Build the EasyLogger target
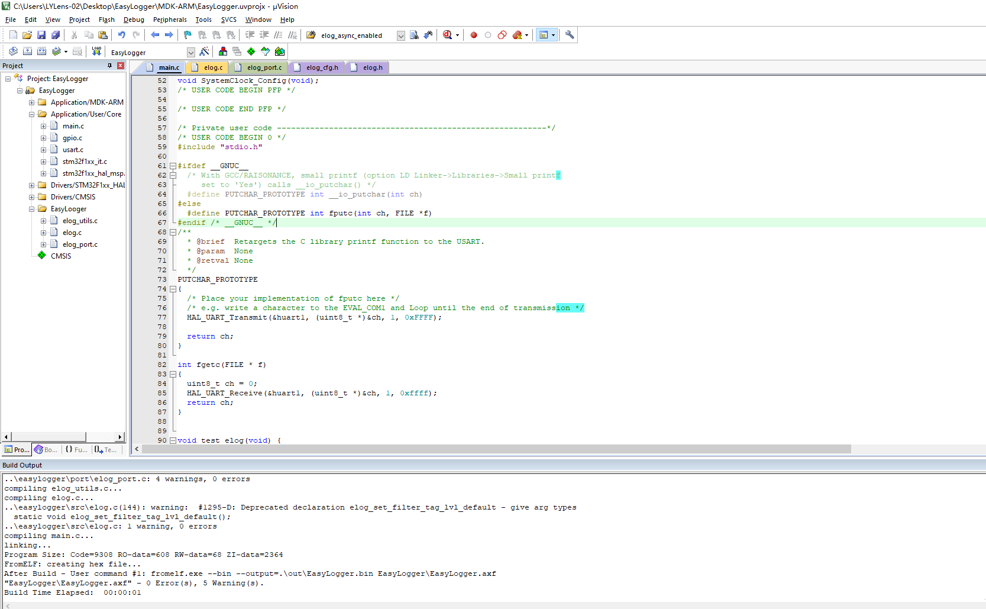The height and width of the screenshot is (609, 986). click(x=27, y=51)
